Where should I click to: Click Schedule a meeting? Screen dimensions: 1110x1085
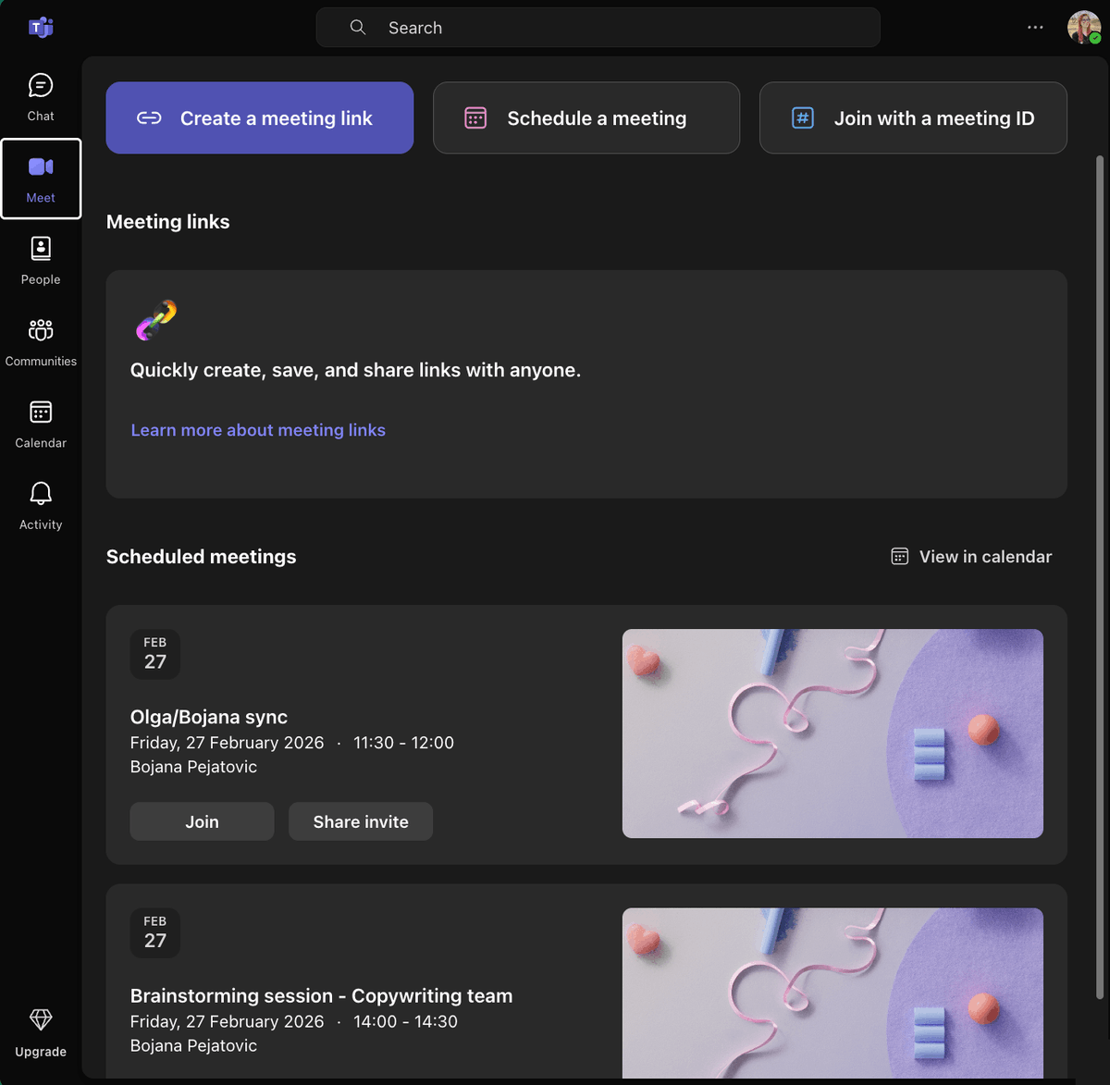pos(586,117)
